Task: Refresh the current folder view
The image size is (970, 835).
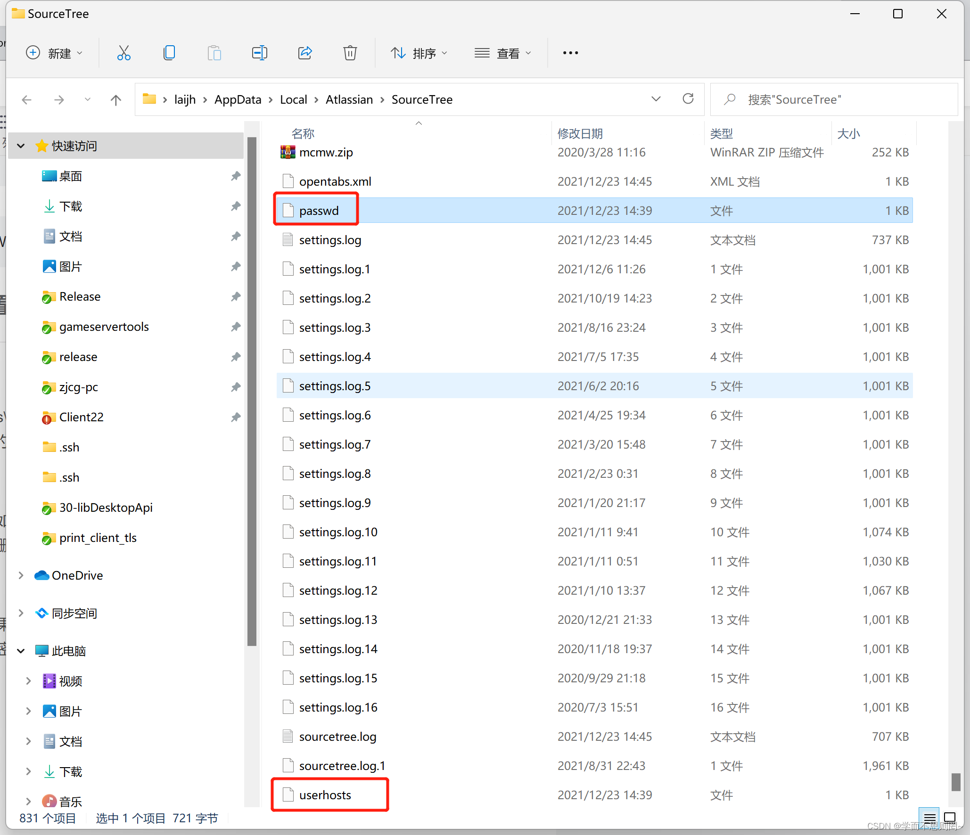Action: click(688, 99)
